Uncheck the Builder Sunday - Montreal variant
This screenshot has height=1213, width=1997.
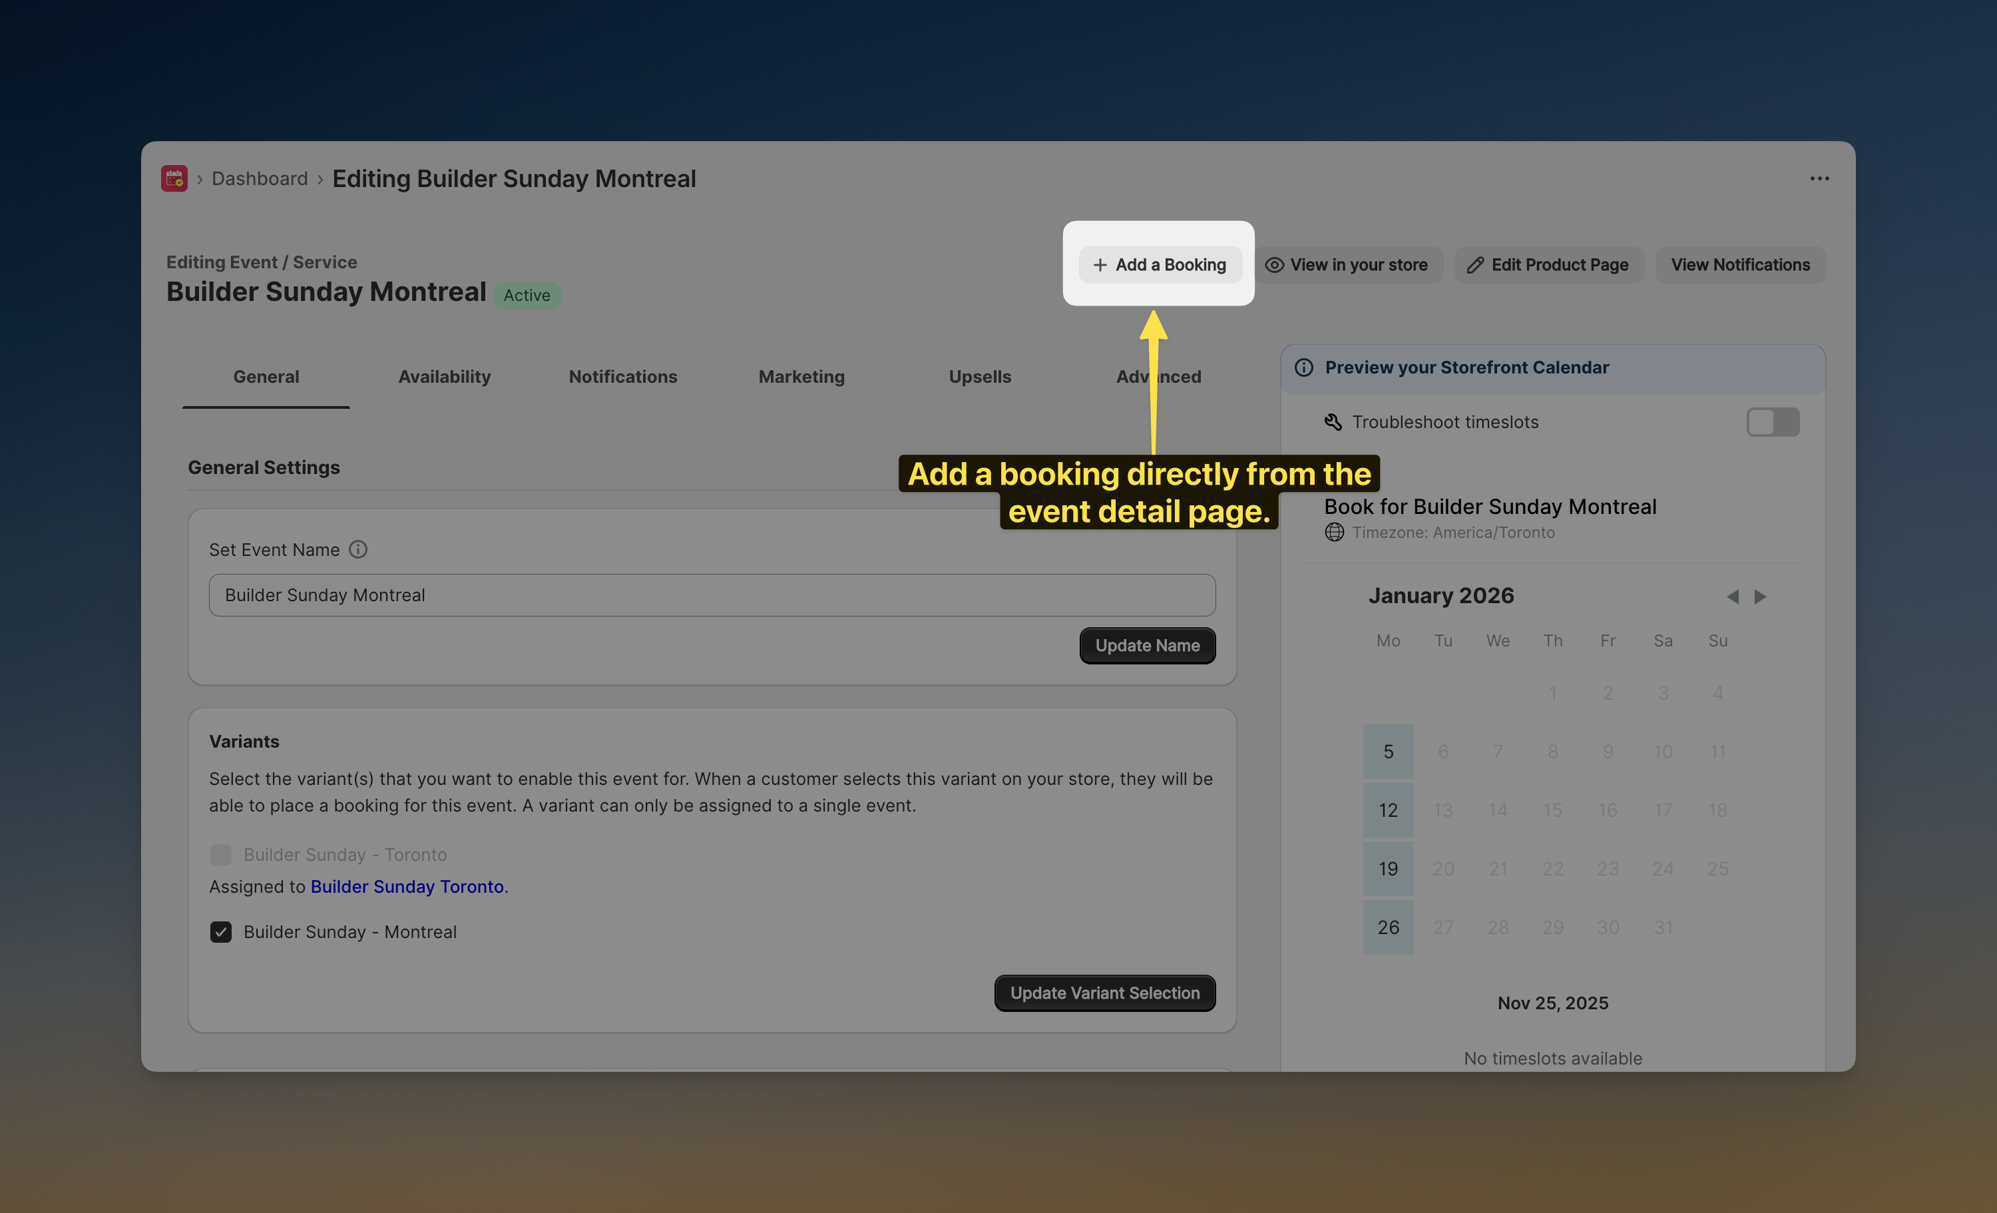(x=220, y=931)
